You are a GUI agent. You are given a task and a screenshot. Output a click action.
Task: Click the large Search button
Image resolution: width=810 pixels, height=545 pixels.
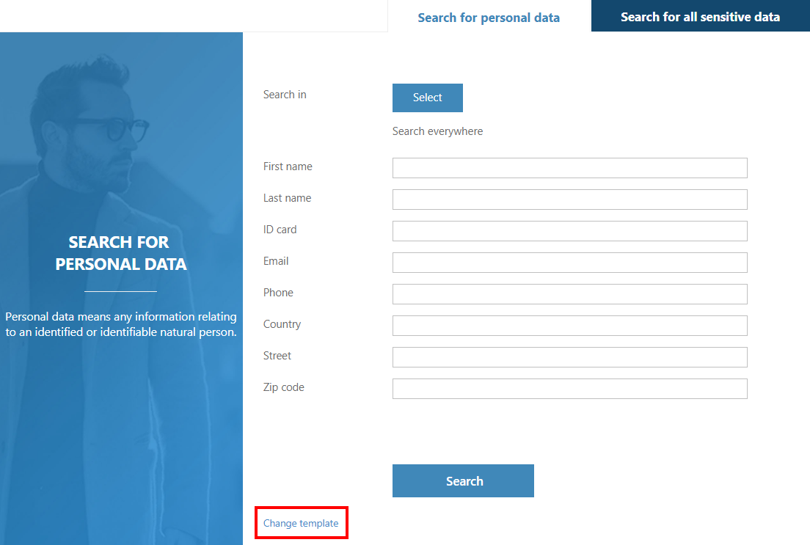coord(463,481)
